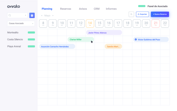Click the Panel de Asociado green swatch
Viewport: 177px width, 111px height.
142,6
